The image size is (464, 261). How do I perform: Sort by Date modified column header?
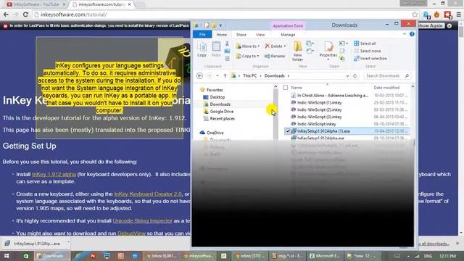point(386,88)
